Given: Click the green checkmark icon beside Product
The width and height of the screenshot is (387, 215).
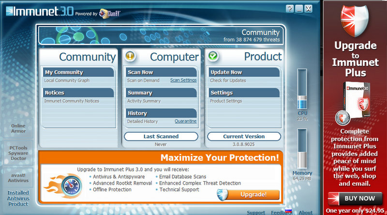Looking at the screenshot, I should coord(213,56).
